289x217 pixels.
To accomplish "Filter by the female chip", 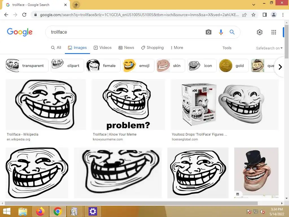I will point(103,66).
